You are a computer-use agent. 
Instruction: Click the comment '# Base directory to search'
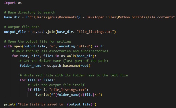(30, 12)
